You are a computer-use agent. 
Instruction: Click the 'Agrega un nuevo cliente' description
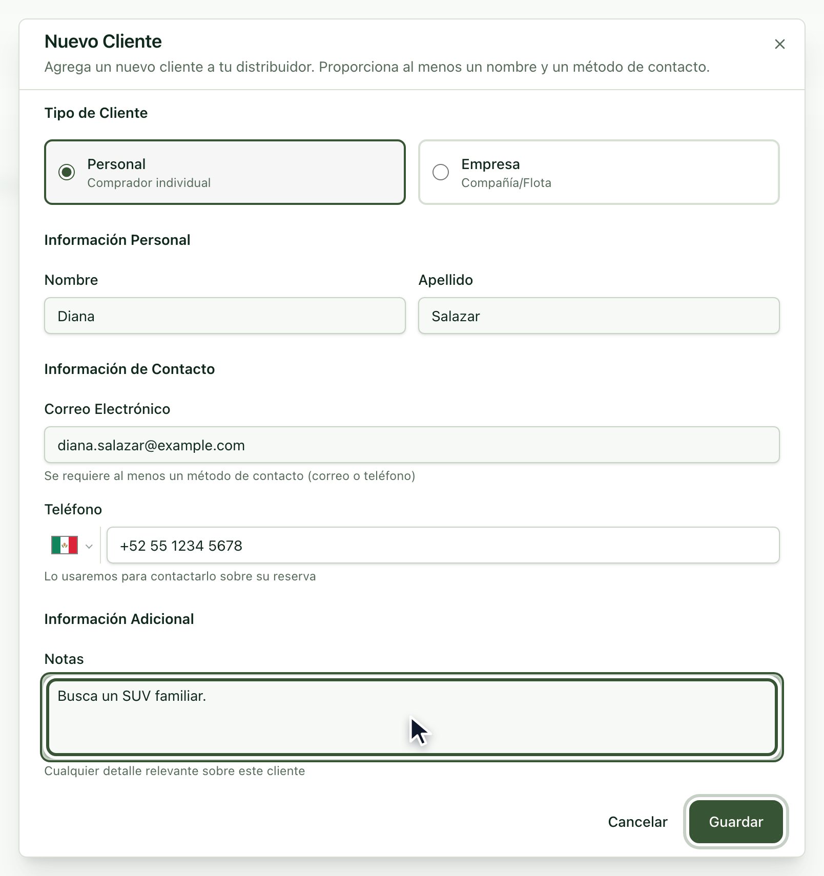tap(377, 67)
